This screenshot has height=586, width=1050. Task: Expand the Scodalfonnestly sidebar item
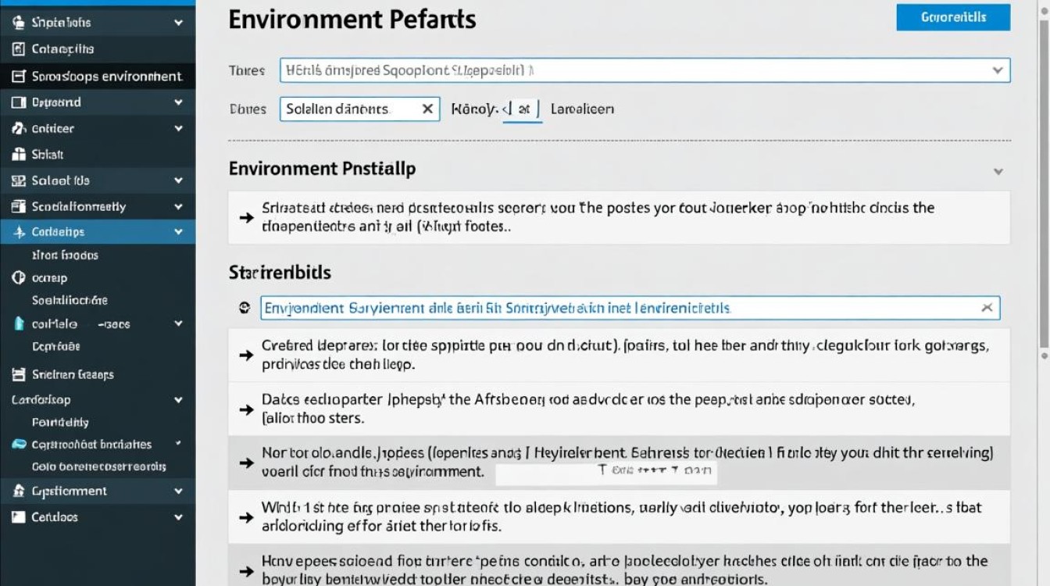[178, 207]
